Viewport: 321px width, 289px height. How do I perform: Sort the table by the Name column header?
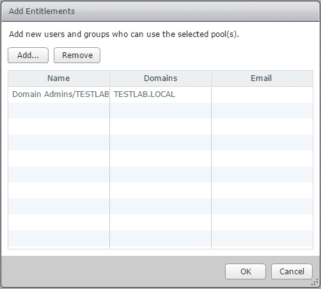(59, 78)
